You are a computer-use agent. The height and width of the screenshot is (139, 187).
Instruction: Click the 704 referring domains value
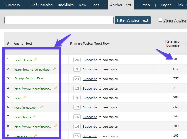tap(176, 59)
